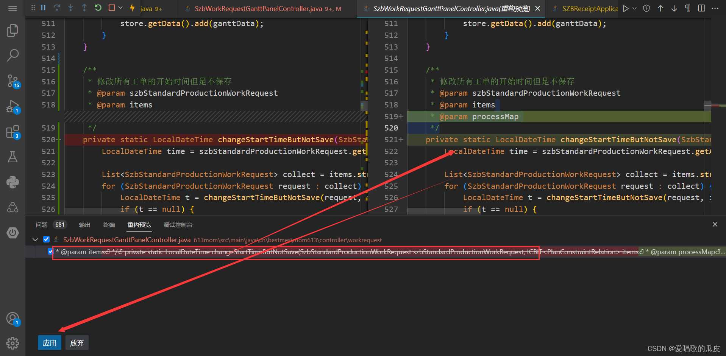
Task: Uncheck the '@param items' change checkbox
Action: click(50, 252)
